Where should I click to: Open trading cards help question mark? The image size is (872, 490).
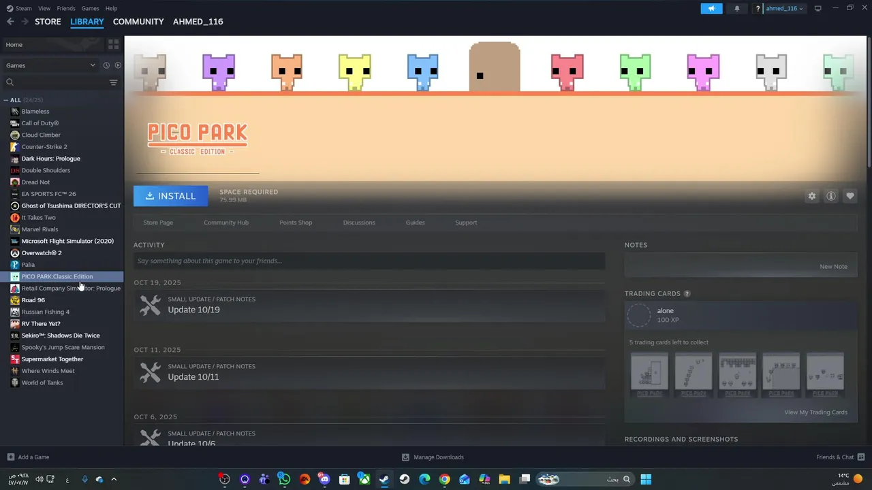pyautogui.click(x=687, y=294)
